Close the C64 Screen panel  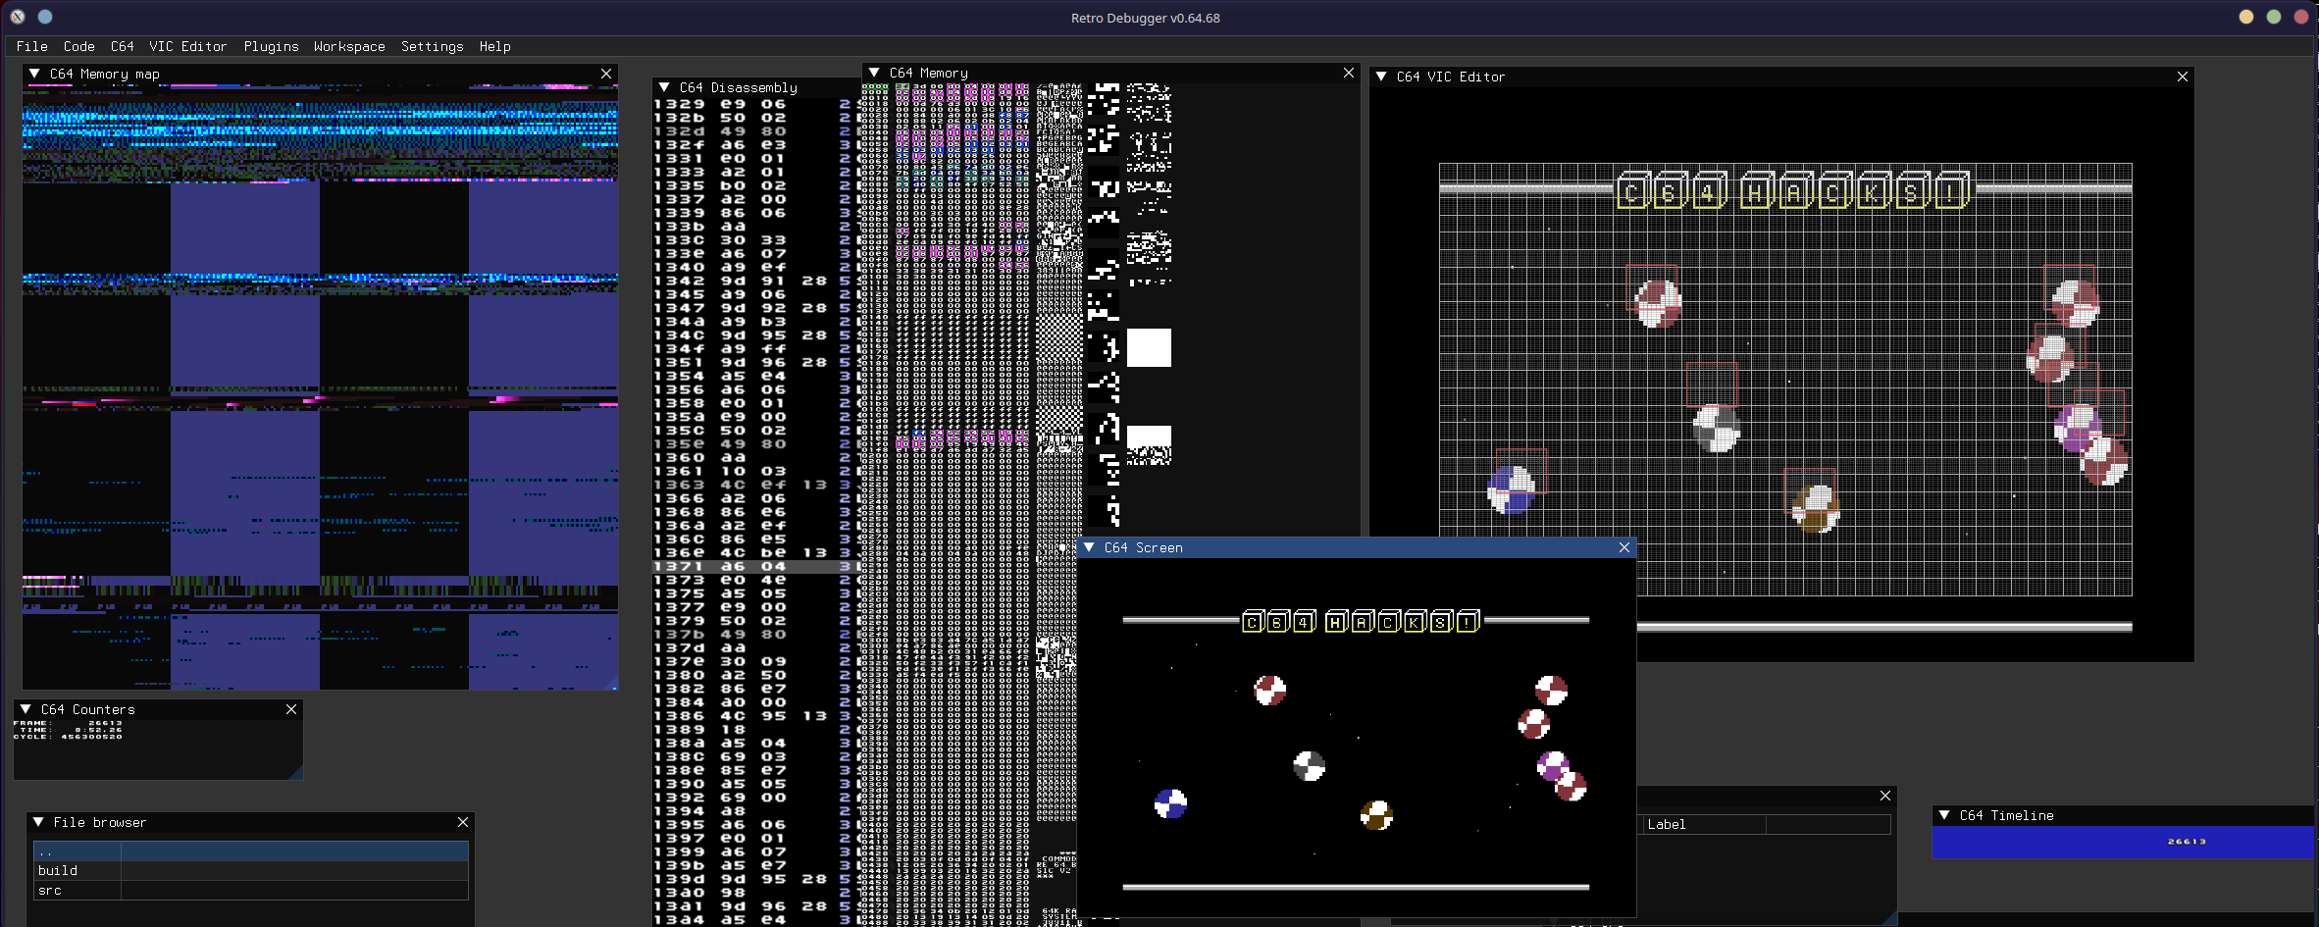pos(1624,547)
